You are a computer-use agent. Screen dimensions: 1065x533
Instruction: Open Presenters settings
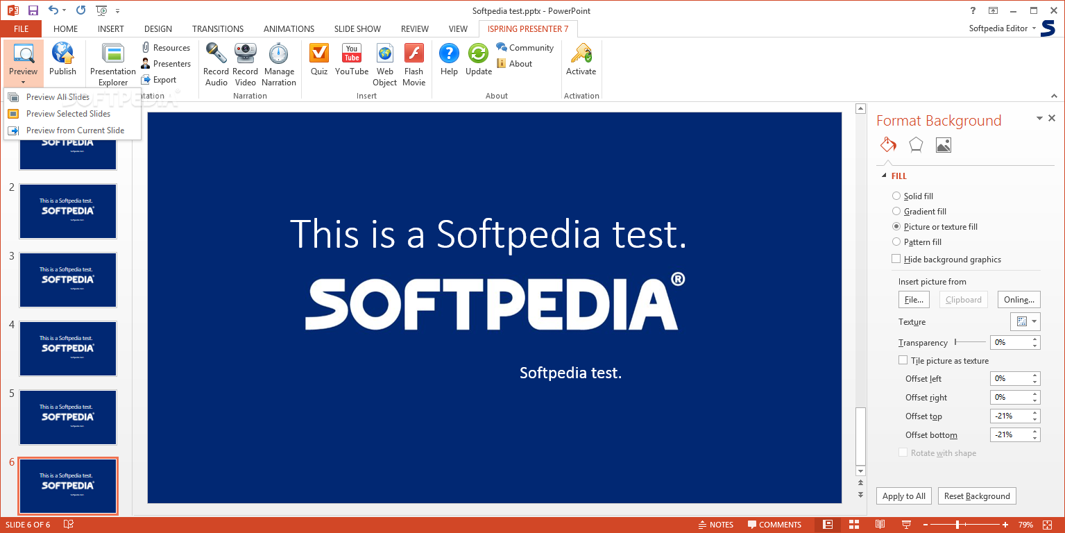(165, 64)
